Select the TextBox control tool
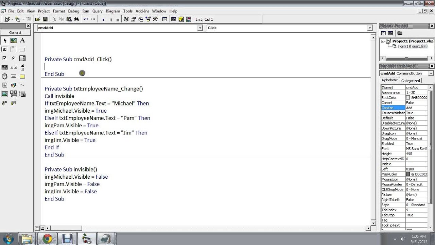 click(x=5, y=49)
